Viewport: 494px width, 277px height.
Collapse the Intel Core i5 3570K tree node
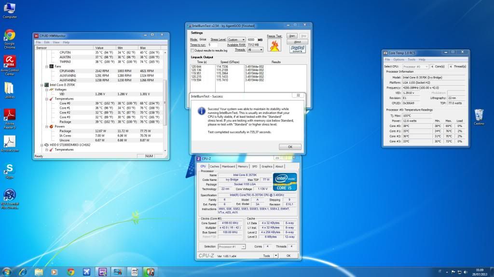click(41, 85)
